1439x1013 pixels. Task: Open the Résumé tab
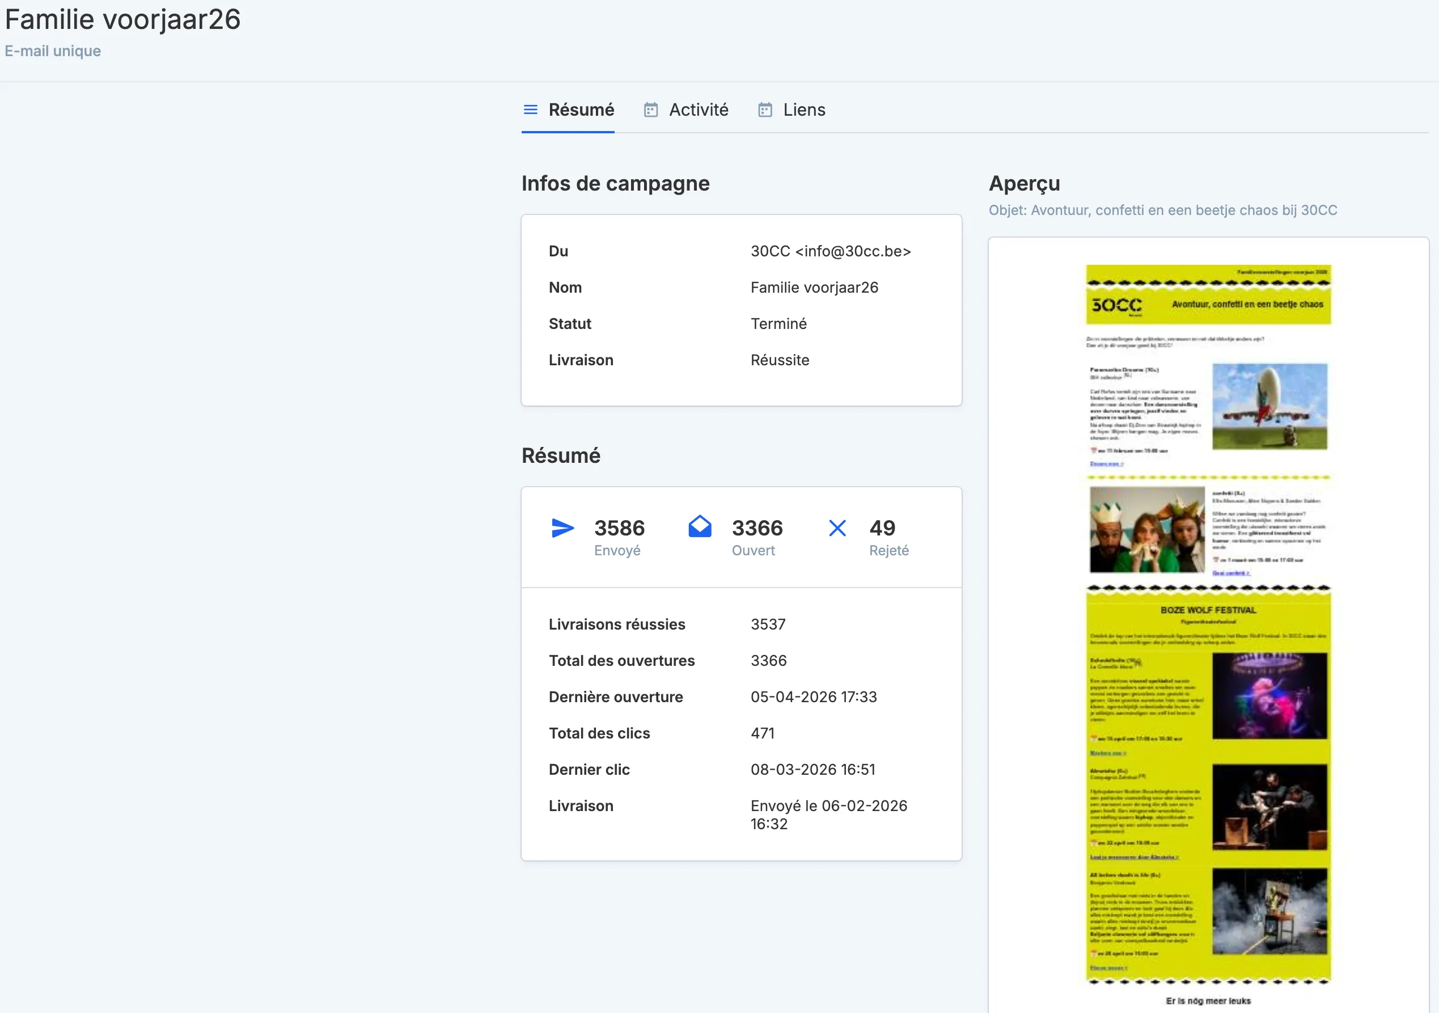[x=568, y=109]
